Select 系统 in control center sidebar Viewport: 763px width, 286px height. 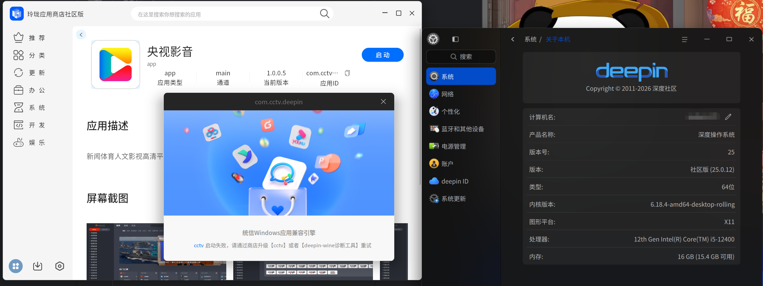461,76
